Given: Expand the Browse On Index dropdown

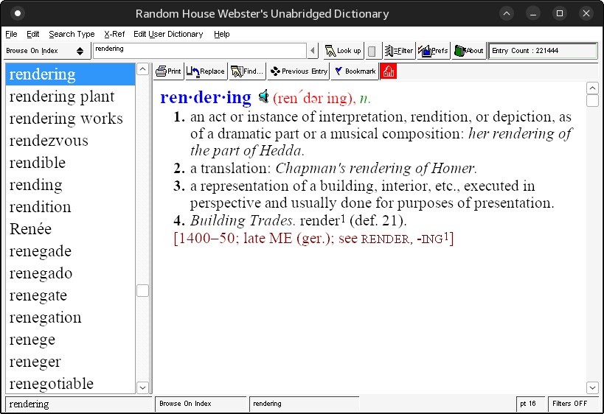Looking at the screenshot, I should click(x=80, y=51).
